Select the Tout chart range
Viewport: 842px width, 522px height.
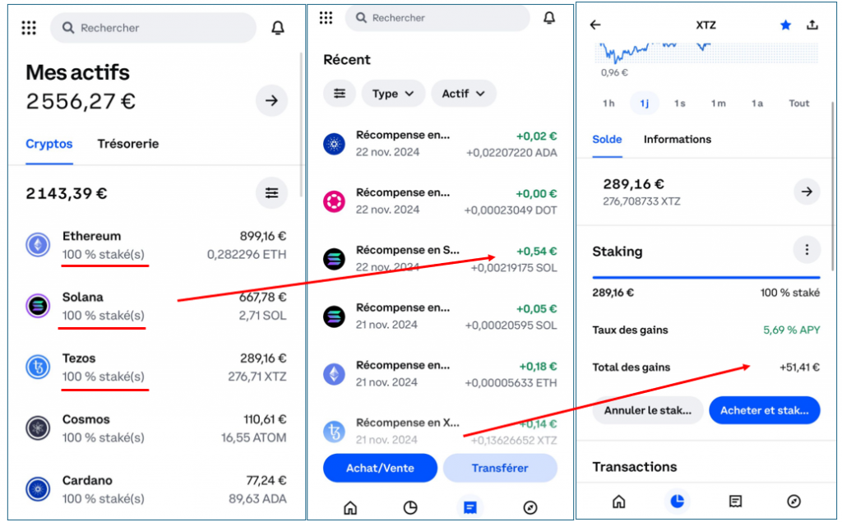pyautogui.click(x=799, y=103)
